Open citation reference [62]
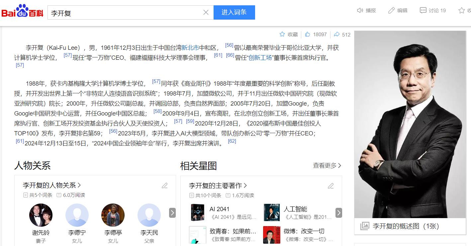The image size is (471, 246). click(x=232, y=141)
